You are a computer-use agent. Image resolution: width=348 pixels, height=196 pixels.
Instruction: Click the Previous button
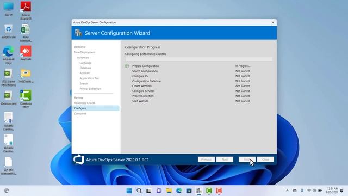[206, 160]
